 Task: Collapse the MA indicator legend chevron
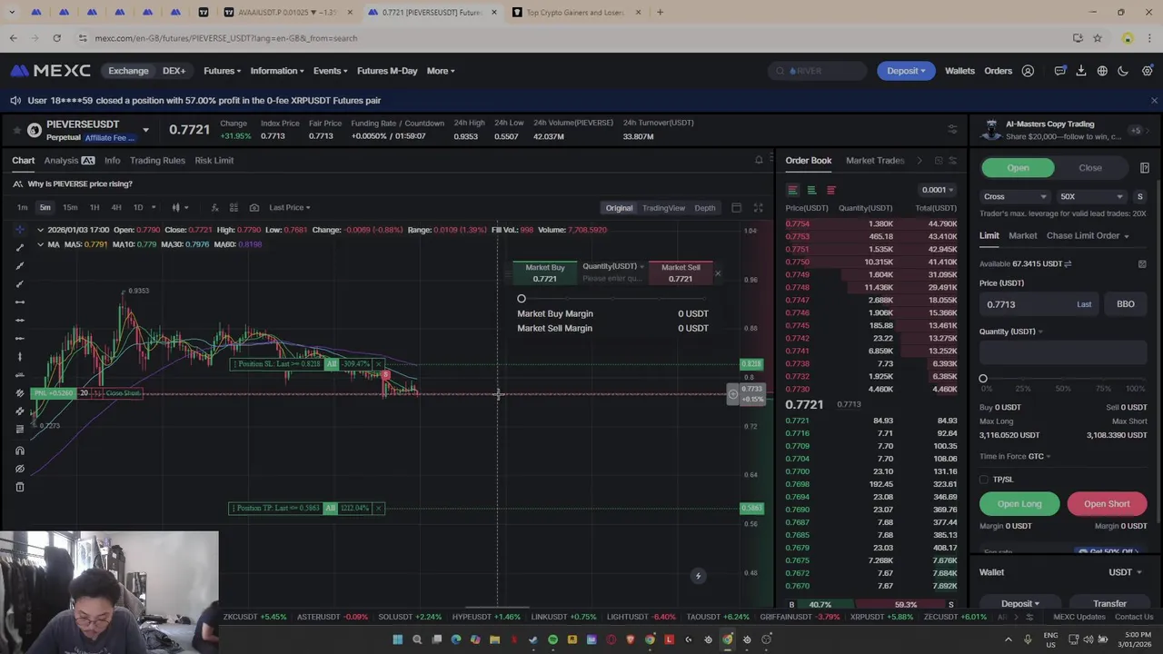click(x=40, y=244)
